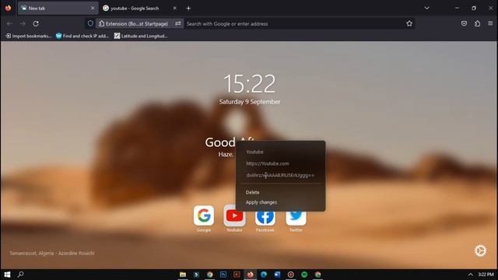Open the taskbar clock showing 3:22 PM
The width and height of the screenshot is (498, 280).
486,275
